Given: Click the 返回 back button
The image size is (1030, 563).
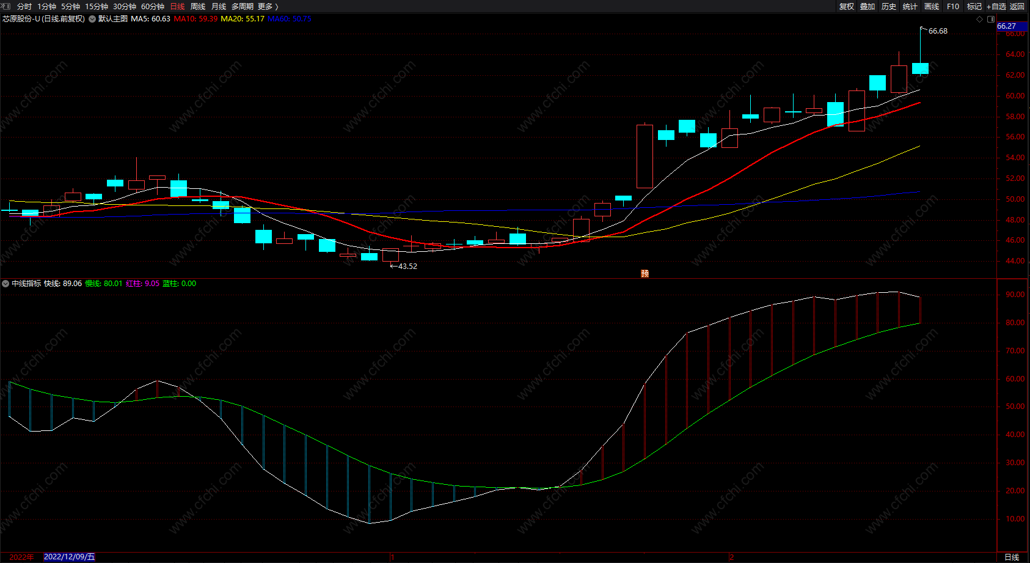Looking at the screenshot, I should 1017,6.
